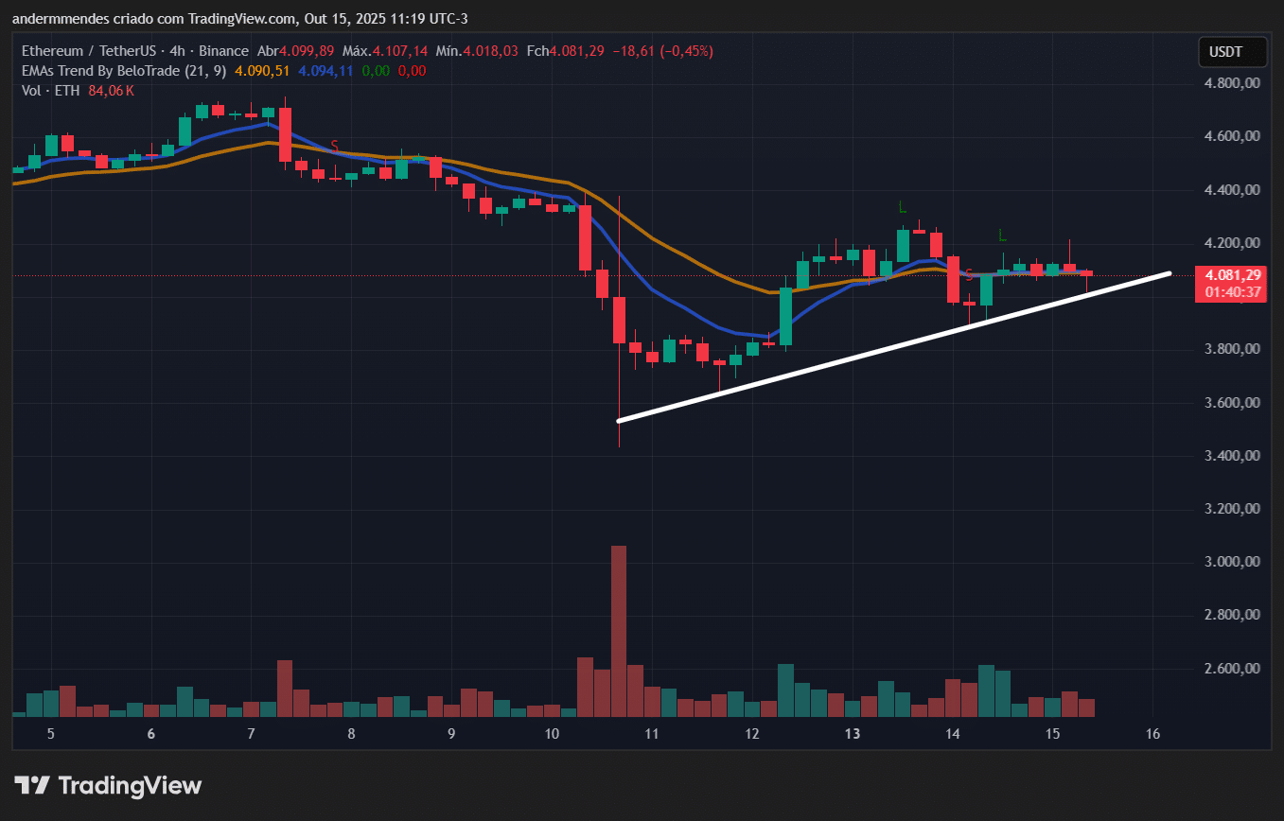Click the andermmendes TradingView.com header text

coord(238,19)
